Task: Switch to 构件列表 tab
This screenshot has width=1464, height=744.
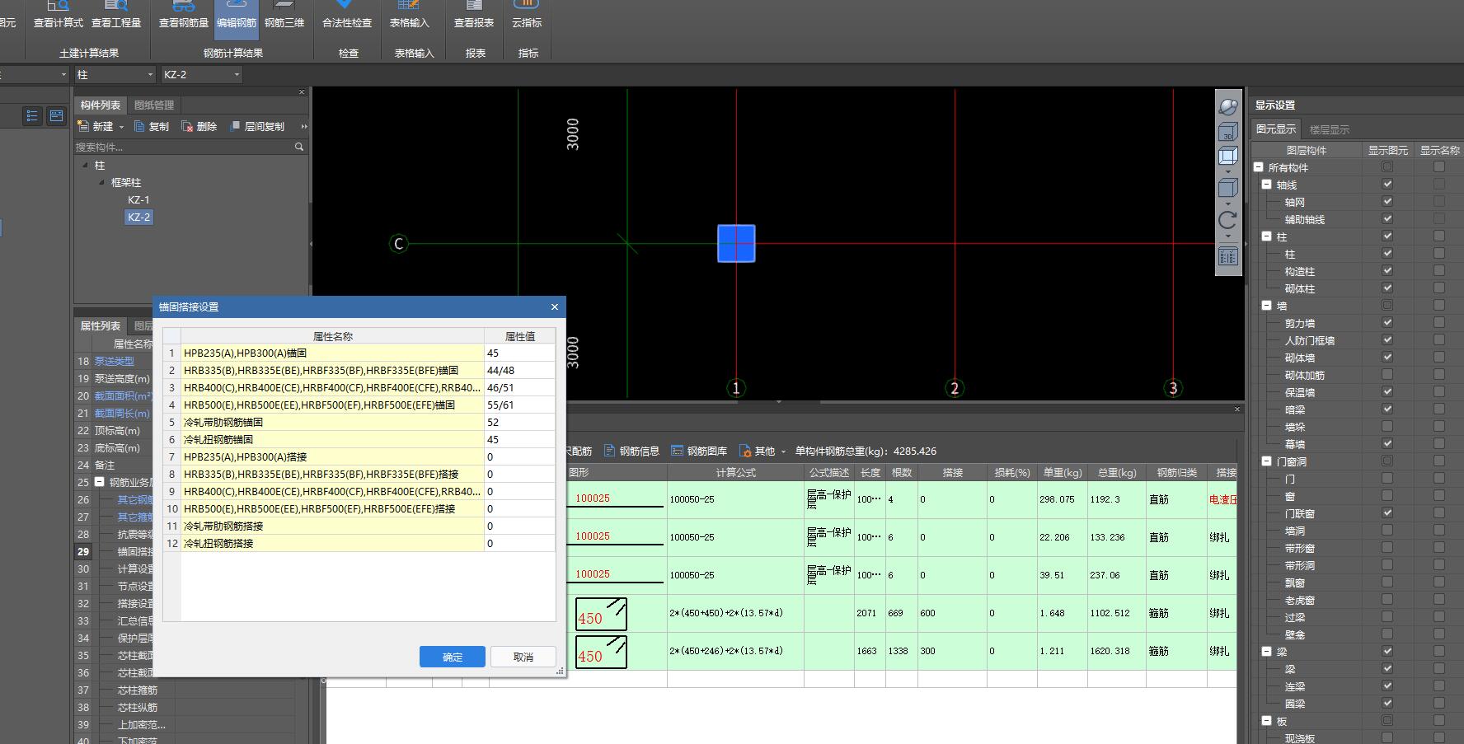Action: 100,105
